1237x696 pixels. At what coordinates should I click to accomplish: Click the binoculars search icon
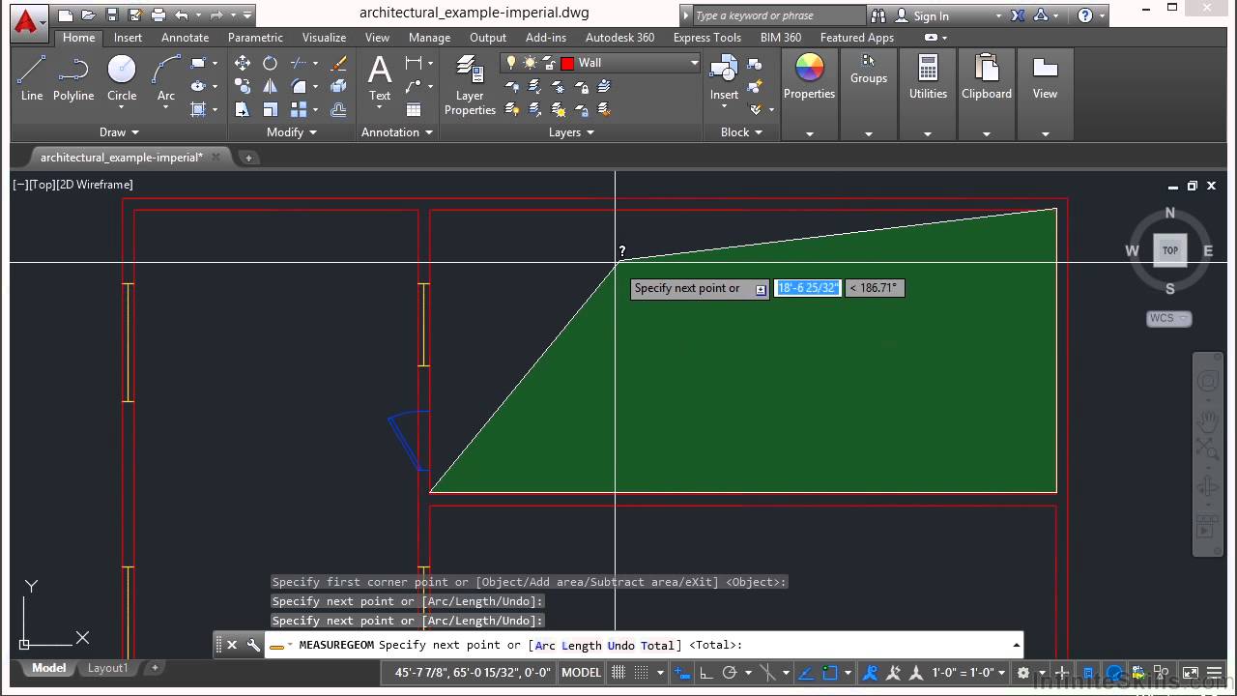(878, 15)
